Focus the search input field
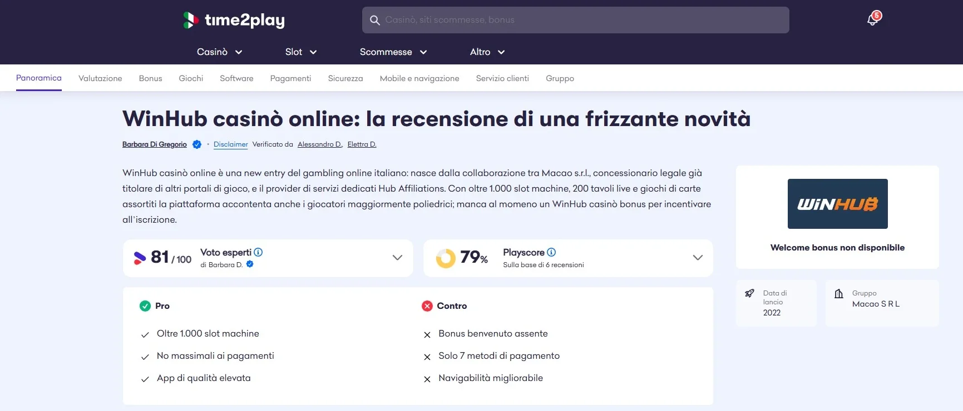Viewport: 963px width, 411px height. point(576,20)
